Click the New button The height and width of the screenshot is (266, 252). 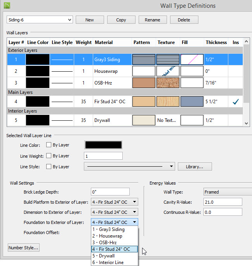tap(90, 20)
